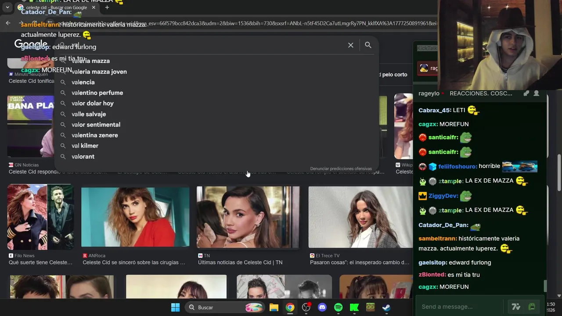The height and width of the screenshot is (316, 562).
Task: Open 'Qué suerte tiene Celeste...' caption link
Action: tap(40, 262)
